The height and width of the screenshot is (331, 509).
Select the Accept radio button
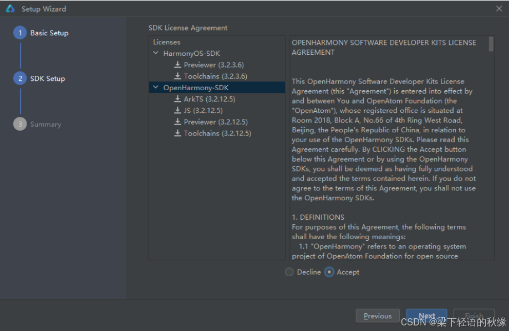coord(329,272)
